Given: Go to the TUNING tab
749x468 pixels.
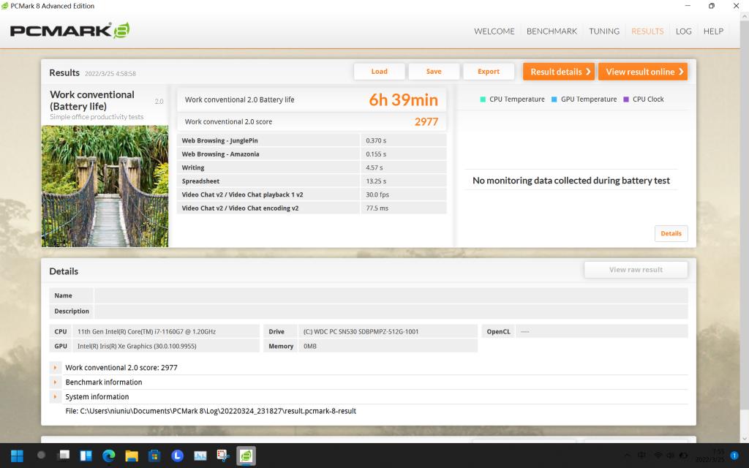Looking at the screenshot, I should click(x=604, y=31).
